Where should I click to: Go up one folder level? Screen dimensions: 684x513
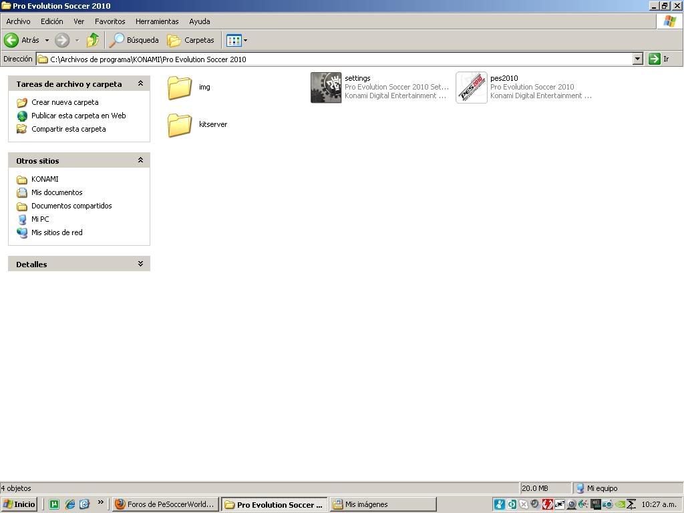(92, 40)
